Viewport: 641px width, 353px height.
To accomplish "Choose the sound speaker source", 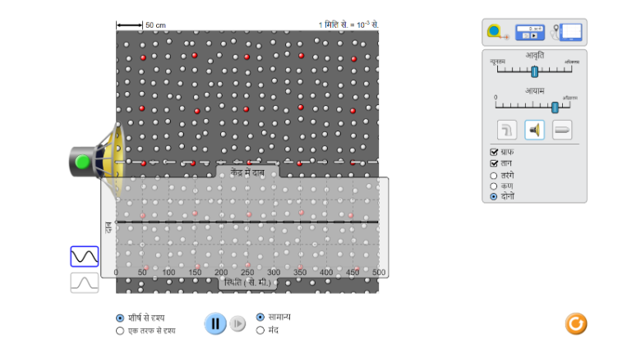I will pyautogui.click(x=535, y=130).
